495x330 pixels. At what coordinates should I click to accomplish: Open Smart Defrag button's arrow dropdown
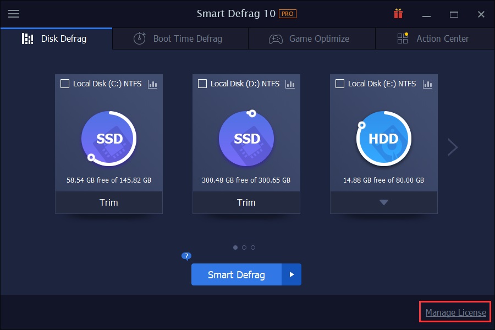pyautogui.click(x=291, y=274)
